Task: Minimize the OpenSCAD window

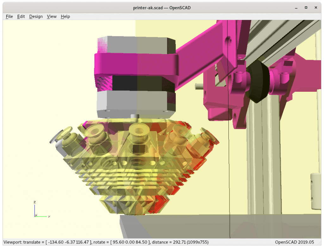Action: tap(296, 8)
